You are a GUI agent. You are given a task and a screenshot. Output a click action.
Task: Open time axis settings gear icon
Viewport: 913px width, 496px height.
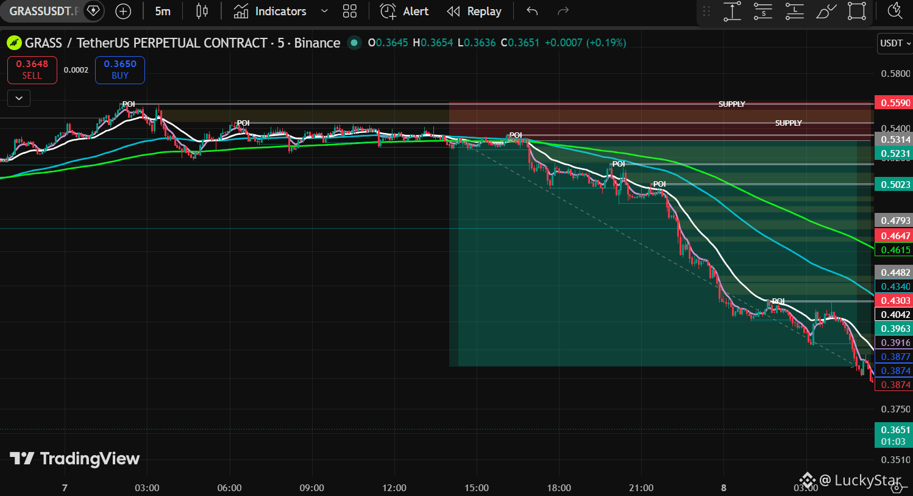click(896, 487)
